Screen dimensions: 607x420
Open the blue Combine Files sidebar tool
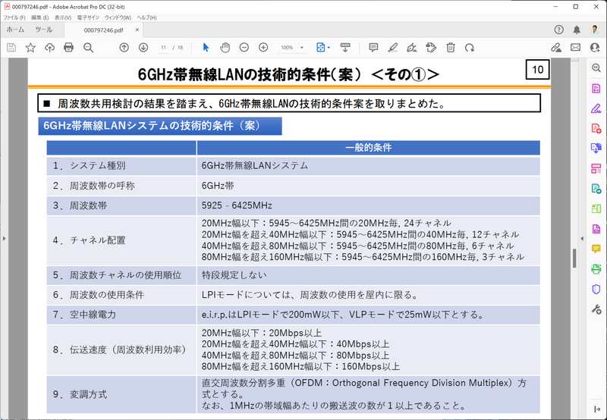coord(596,148)
